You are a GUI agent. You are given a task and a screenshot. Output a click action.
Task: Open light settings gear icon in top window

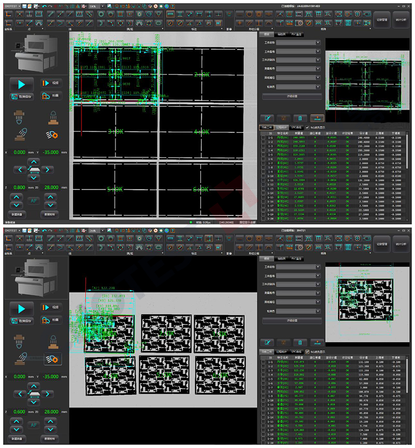[52, 134]
